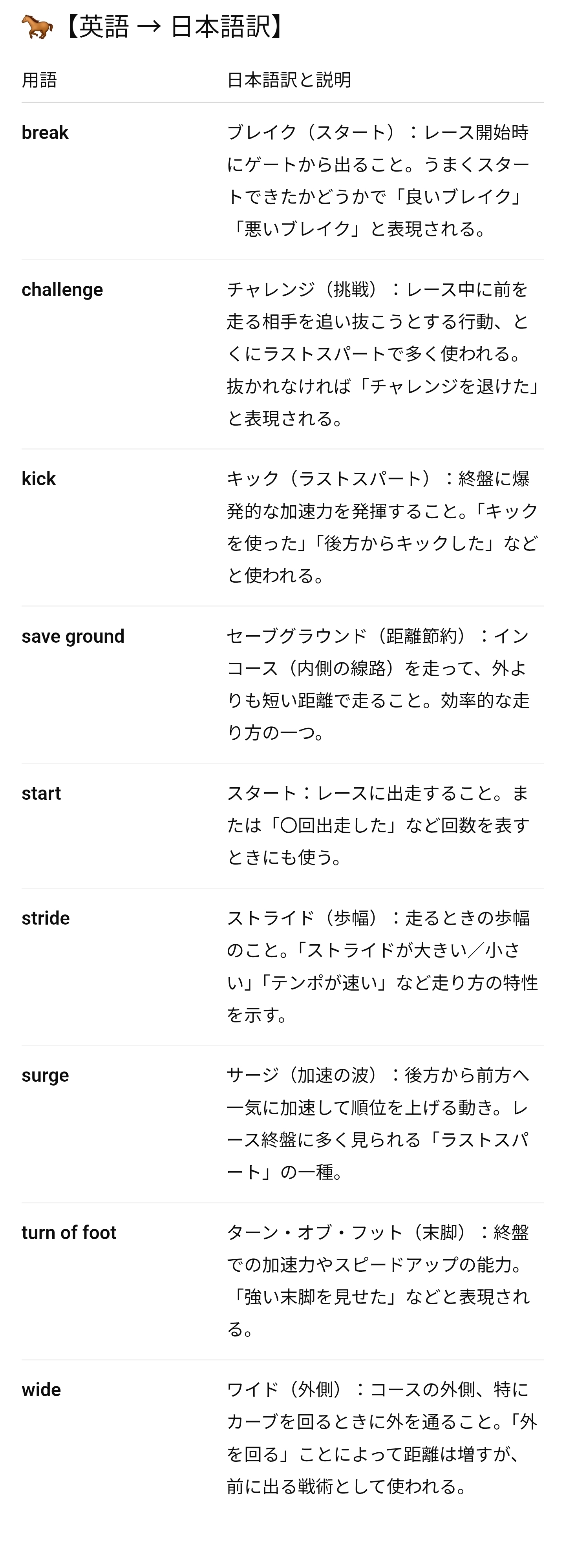Select the term 'break'
The image size is (565, 1543).
(x=45, y=132)
